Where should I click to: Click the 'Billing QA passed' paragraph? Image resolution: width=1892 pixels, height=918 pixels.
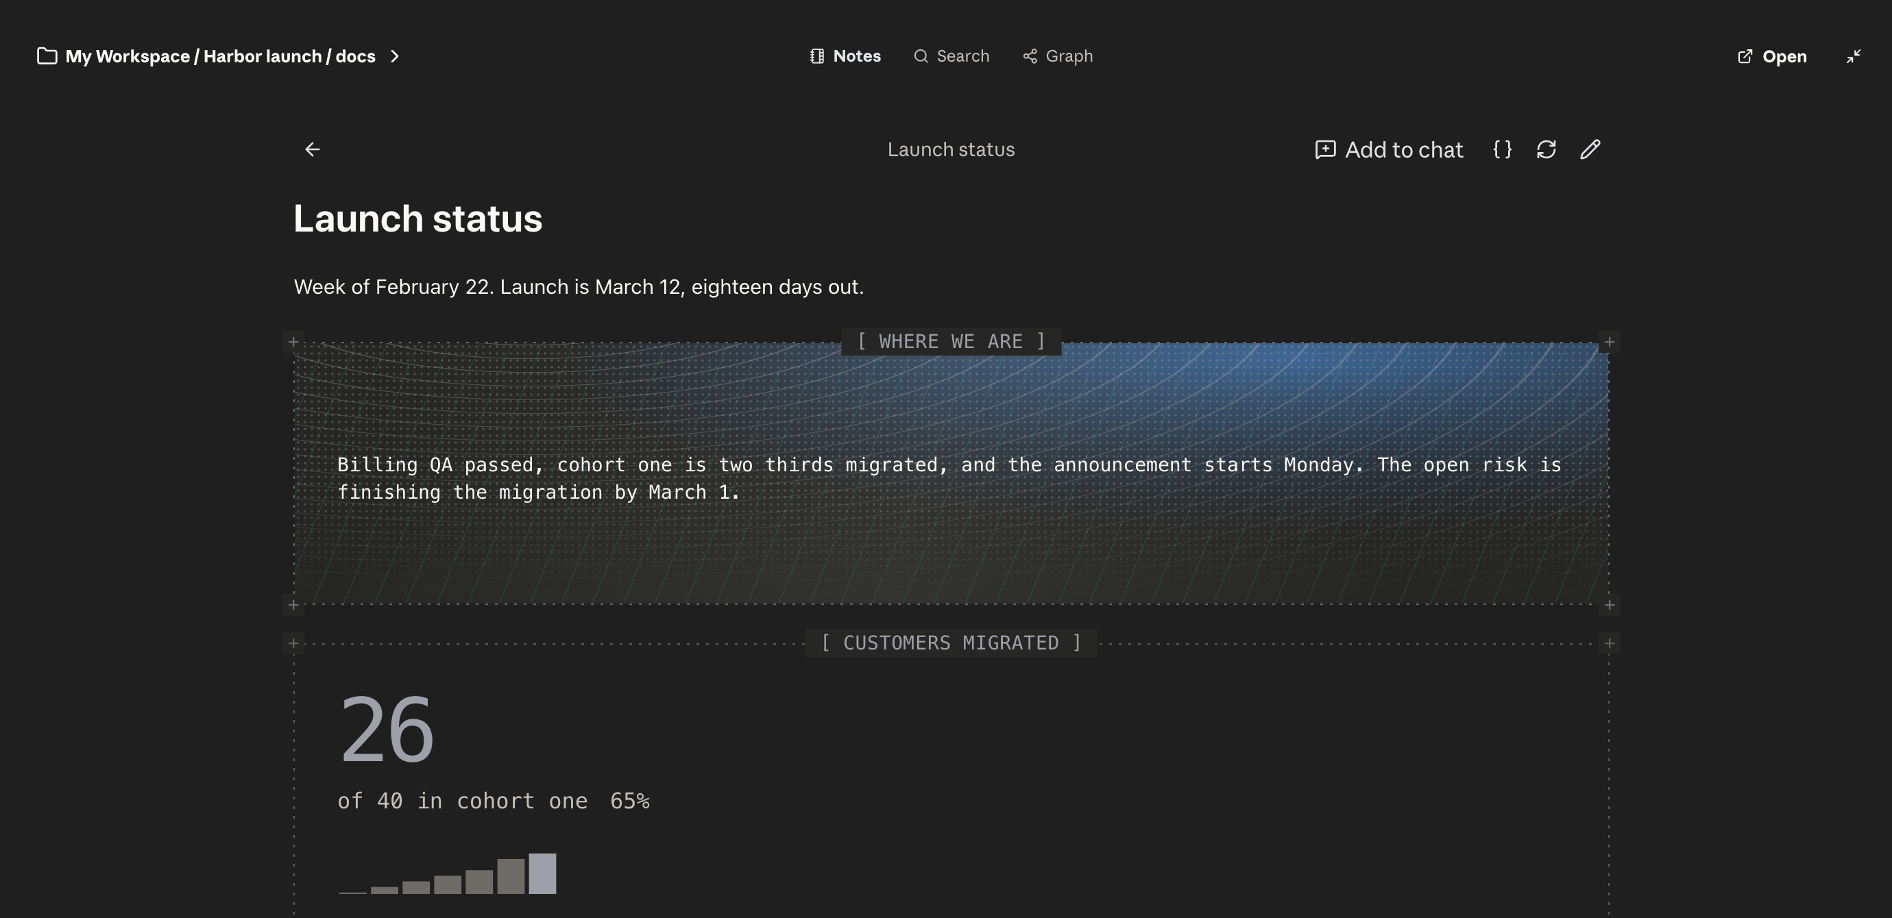[949, 478]
